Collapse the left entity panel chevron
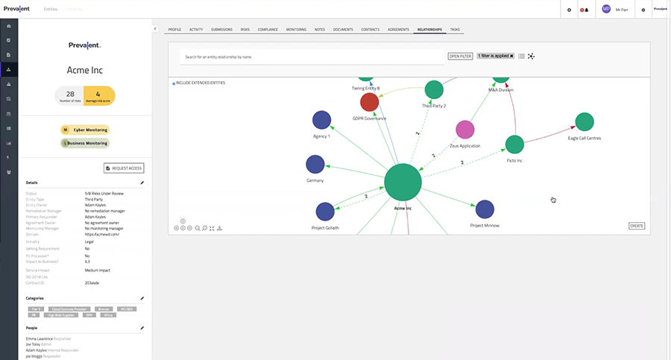 point(155,28)
